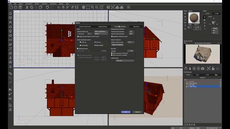Click Cancel in the Options dialog
This screenshot has height=129, width=230.
tap(137, 112)
